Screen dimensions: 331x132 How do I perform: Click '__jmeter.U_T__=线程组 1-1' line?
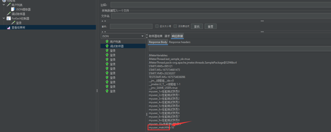point(165,84)
